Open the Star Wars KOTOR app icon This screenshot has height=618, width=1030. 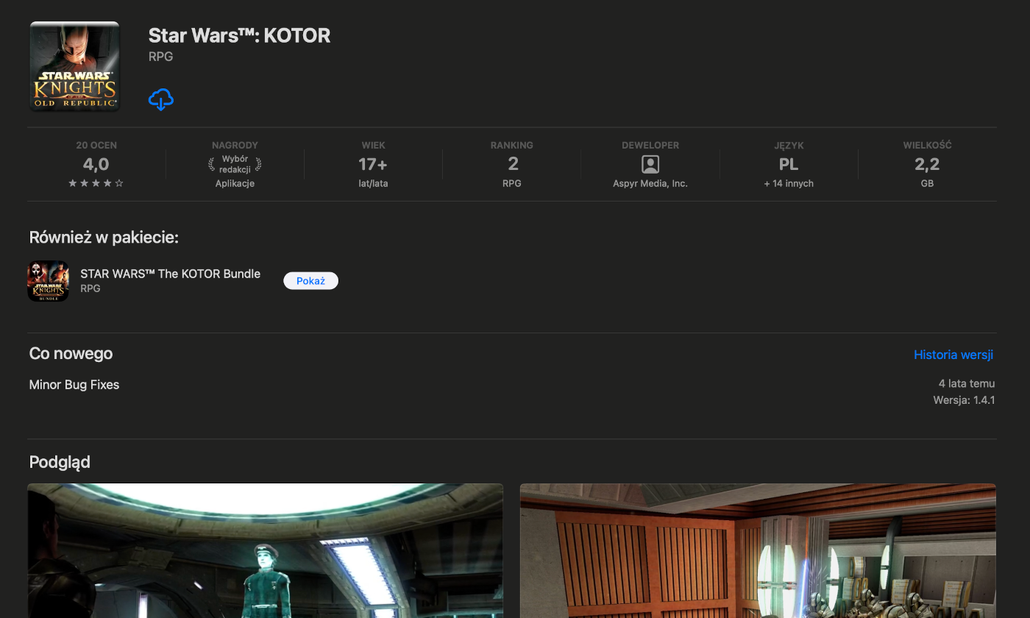click(74, 66)
